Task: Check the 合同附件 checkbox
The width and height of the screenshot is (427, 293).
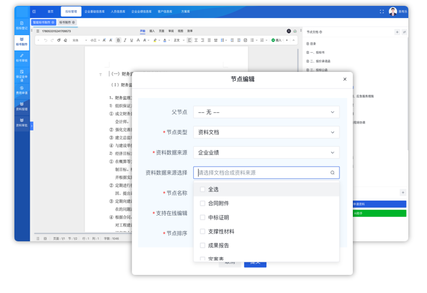Action: [202, 204]
